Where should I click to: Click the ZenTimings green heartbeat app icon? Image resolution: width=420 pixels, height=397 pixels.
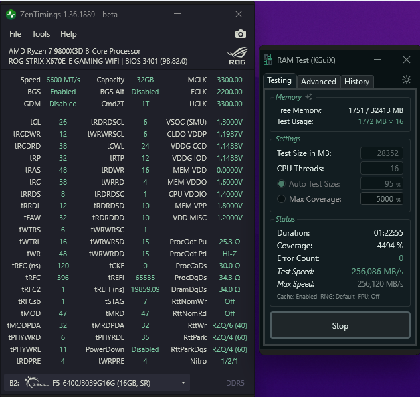pyautogui.click(x=11, y=15)
